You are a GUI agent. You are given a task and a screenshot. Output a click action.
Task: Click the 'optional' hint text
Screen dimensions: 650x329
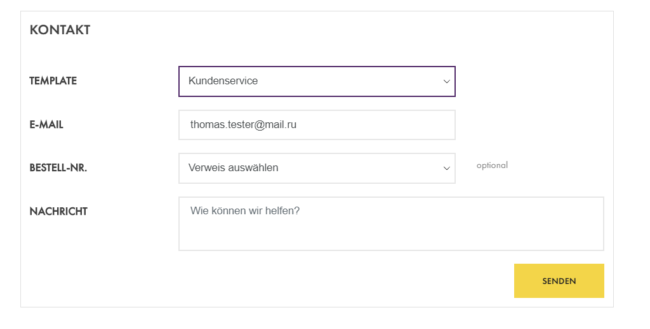coord(492,165)
